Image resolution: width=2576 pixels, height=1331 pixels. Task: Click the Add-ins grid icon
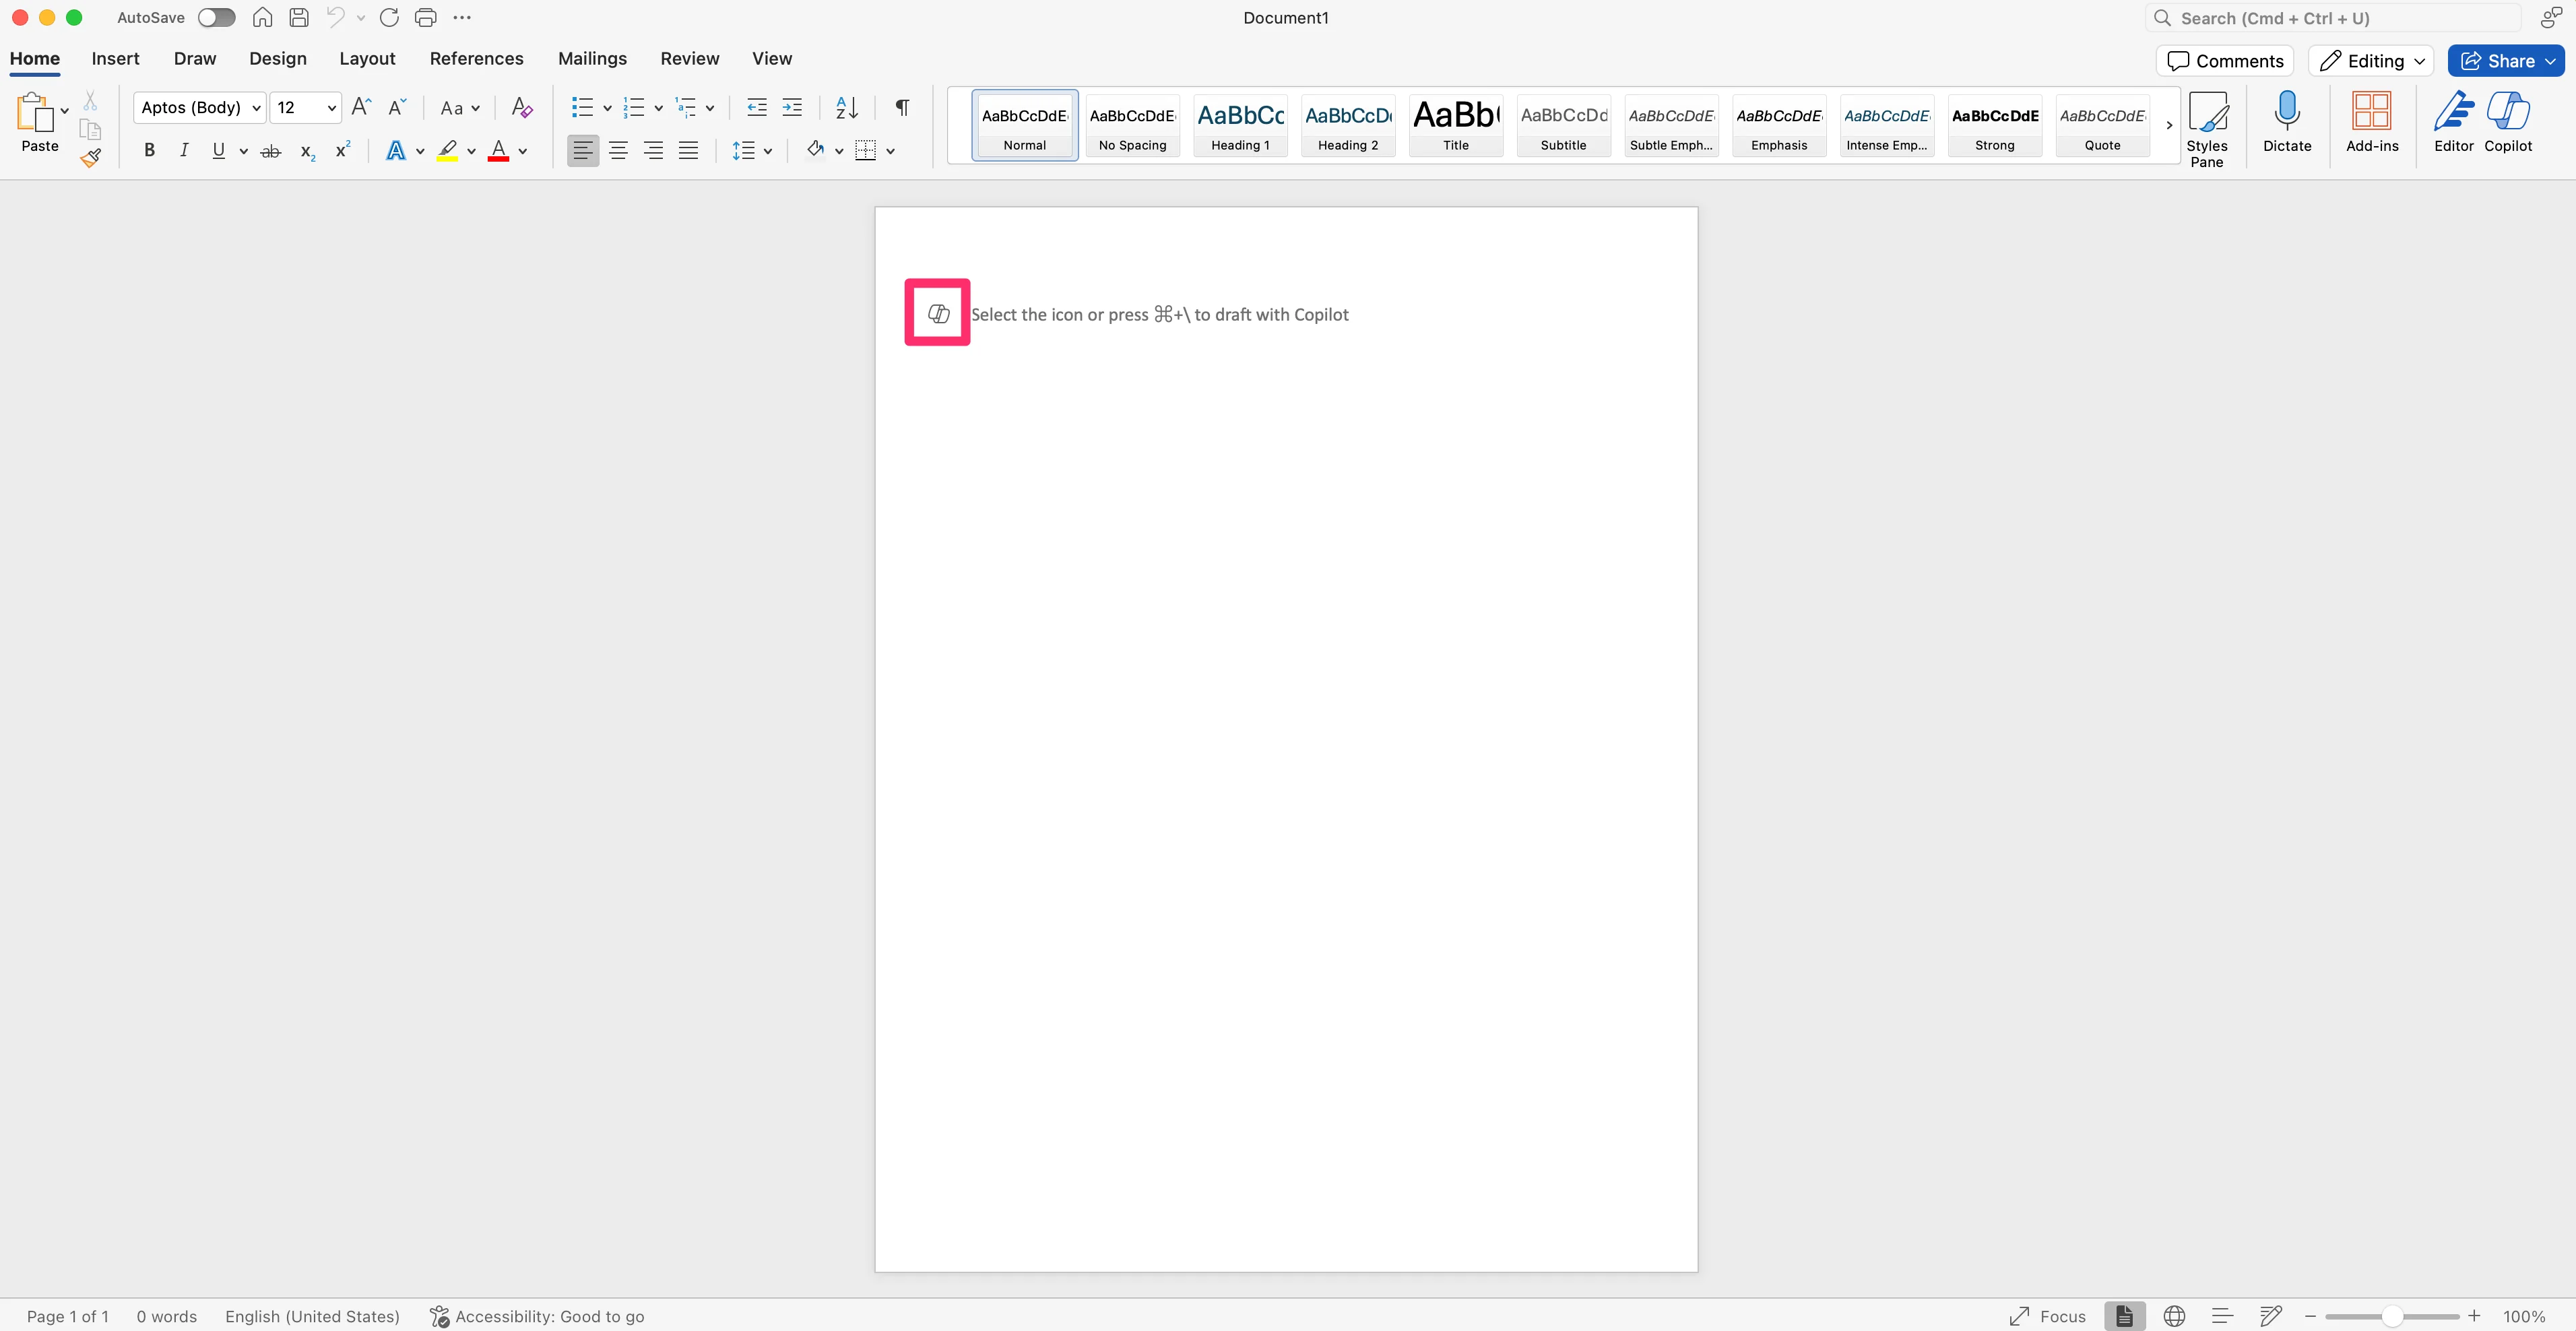tap(2371, 122)
